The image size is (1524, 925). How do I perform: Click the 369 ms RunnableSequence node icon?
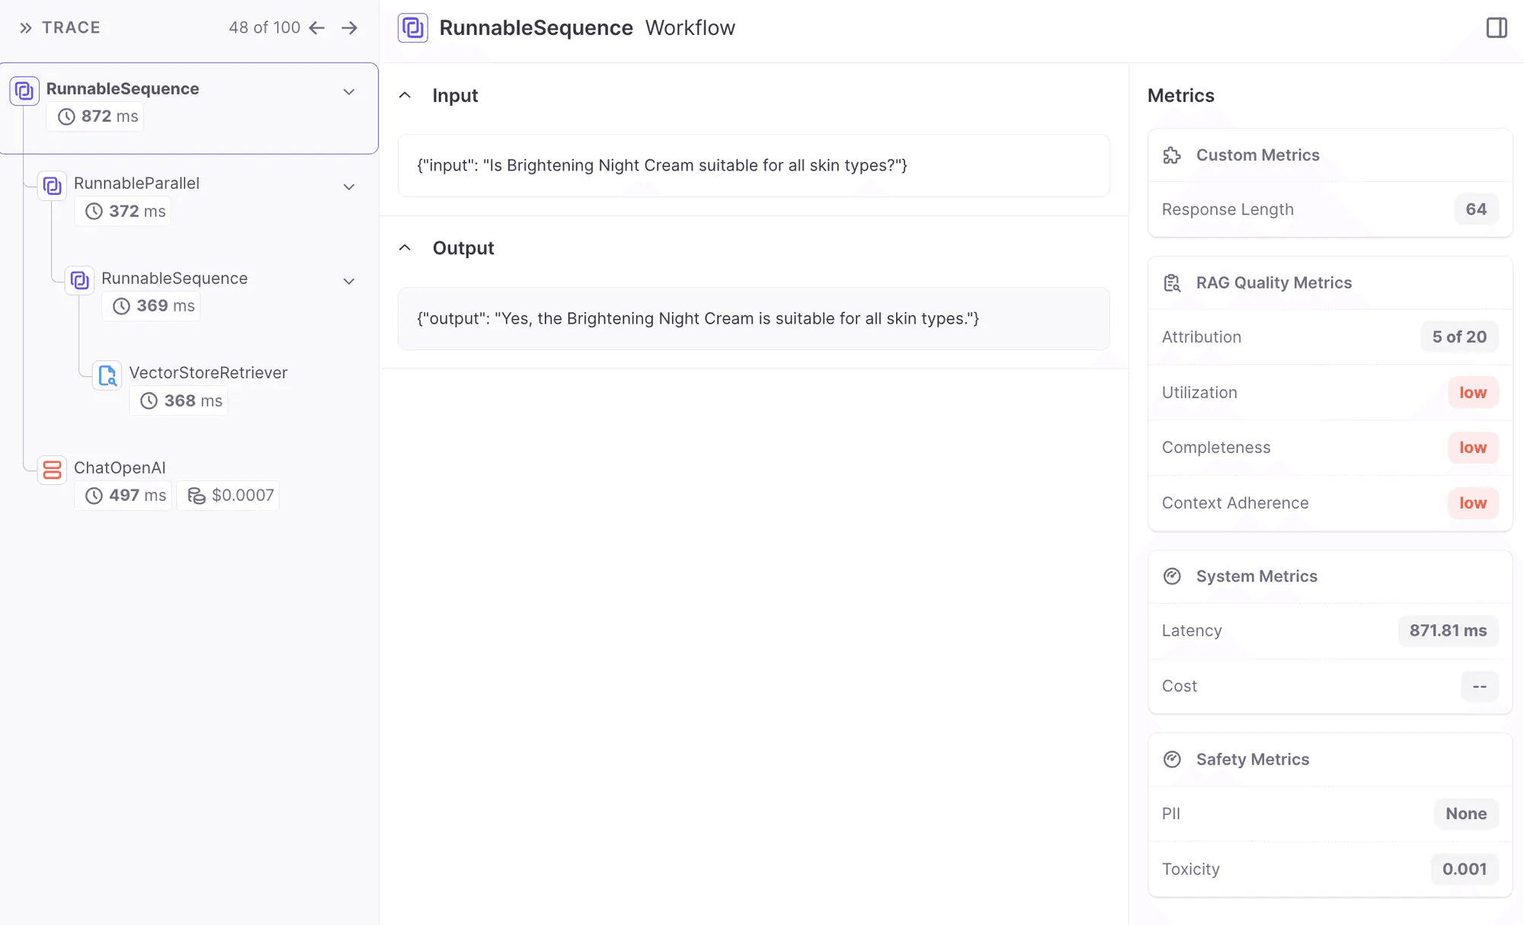(x=79, y=280)
